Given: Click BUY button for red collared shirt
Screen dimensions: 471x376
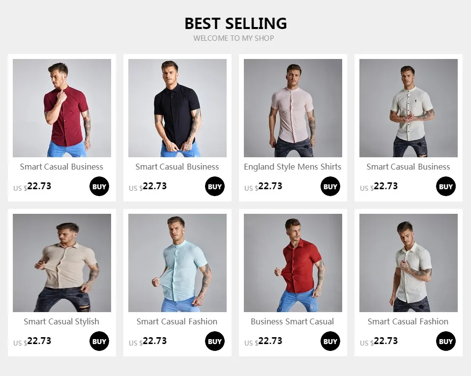Looking at the screenshot, I should pos(330,341).
